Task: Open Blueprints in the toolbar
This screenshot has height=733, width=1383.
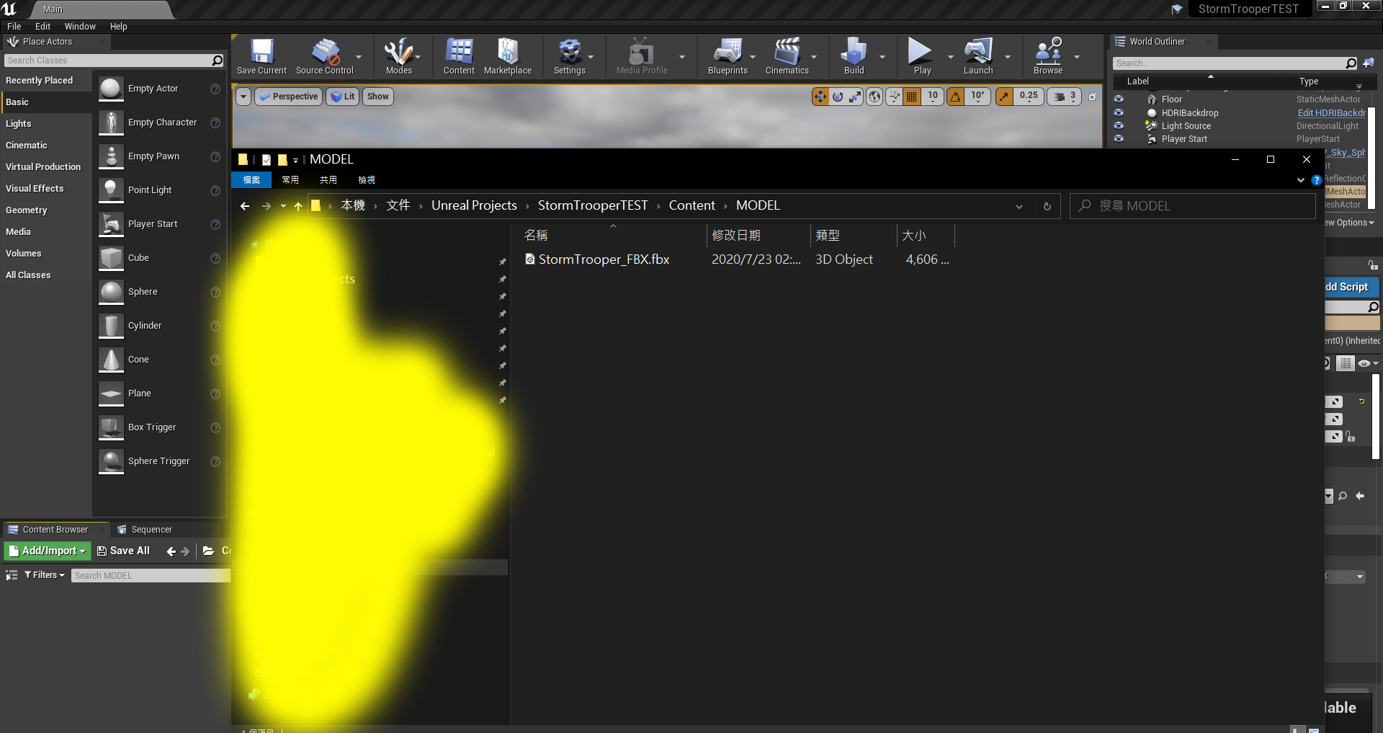Action: tap(728, 56)
